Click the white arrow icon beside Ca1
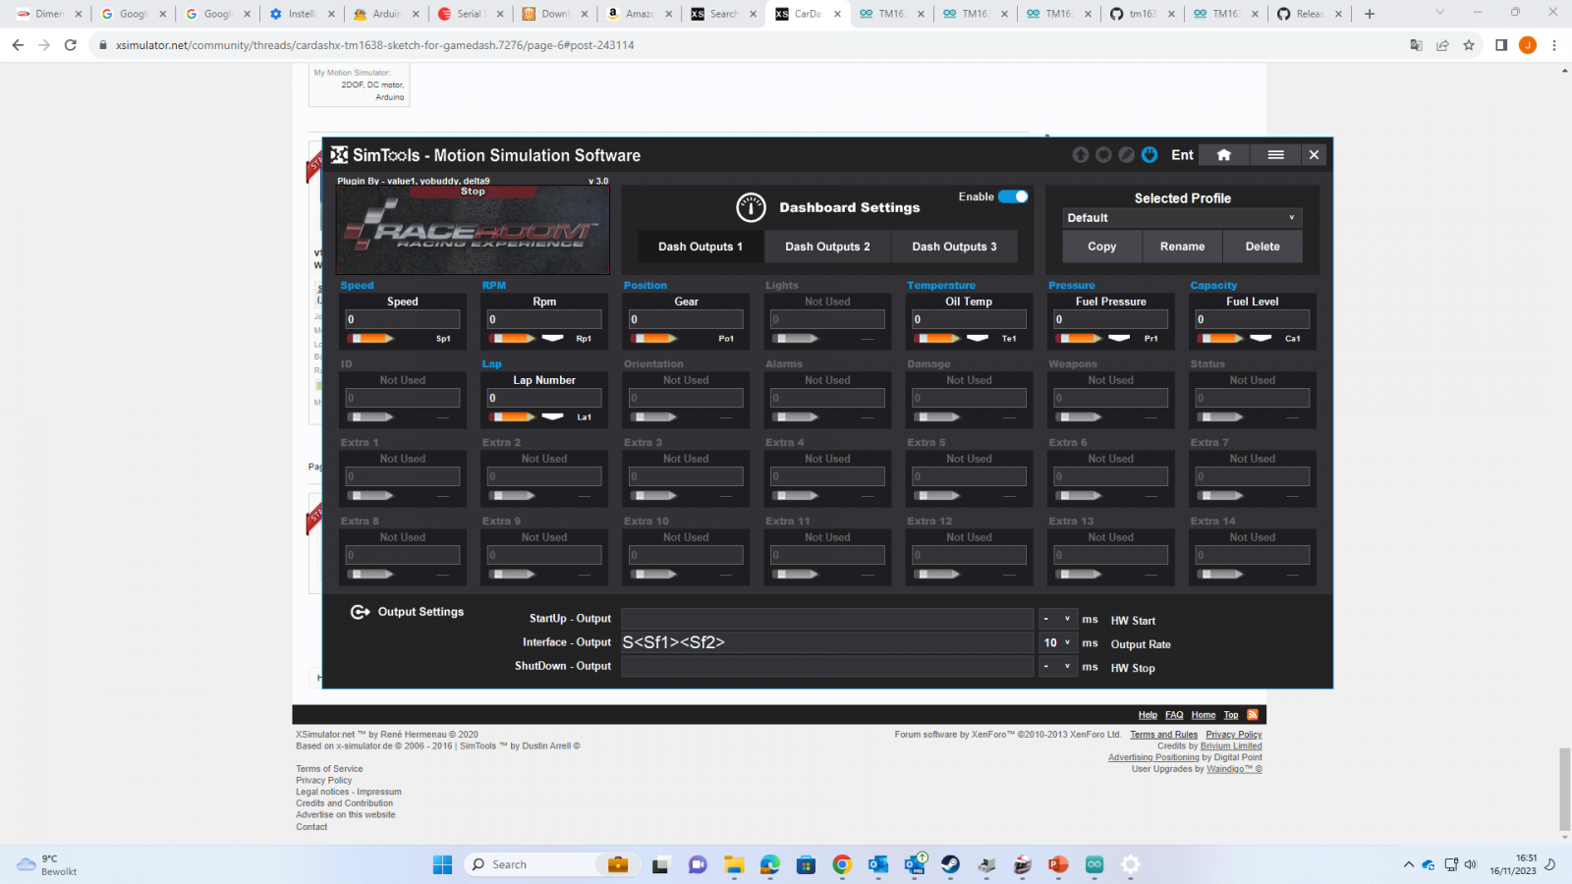1572x884 pixels. pos(1261,338)
